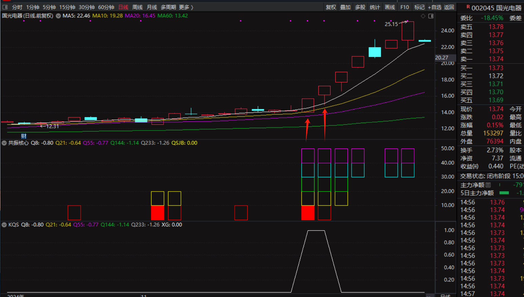
Task: Switch to 分时 intraday tab
Action: coord(17,7)
